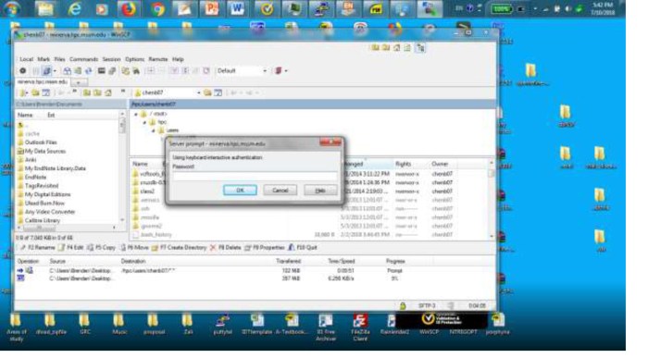Open the FileZilla Client desktop shortcut

coord(360,327)
